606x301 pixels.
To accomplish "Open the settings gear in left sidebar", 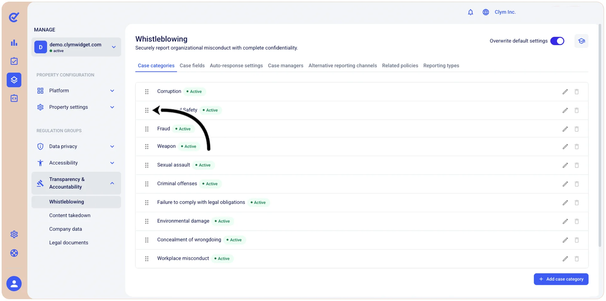I will click(x=14, y=234).
